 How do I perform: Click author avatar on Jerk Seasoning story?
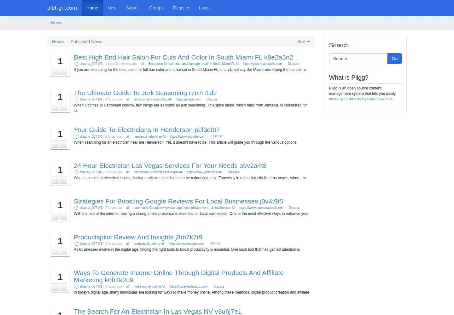76,100
